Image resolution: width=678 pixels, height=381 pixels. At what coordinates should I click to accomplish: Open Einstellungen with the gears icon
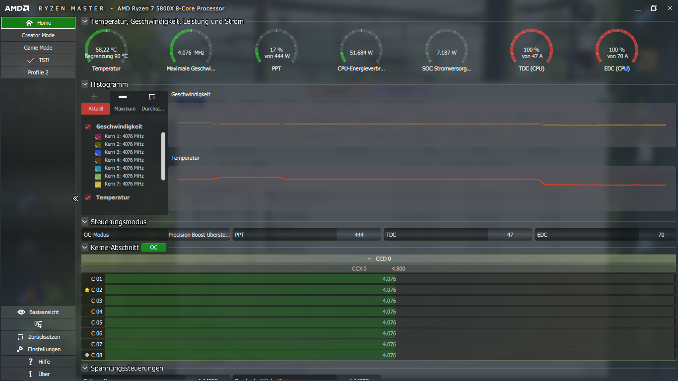pyautogui.click(x=38, y=349)
